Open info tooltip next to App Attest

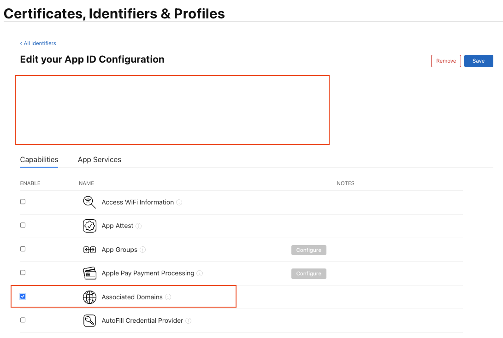point(139,226)
